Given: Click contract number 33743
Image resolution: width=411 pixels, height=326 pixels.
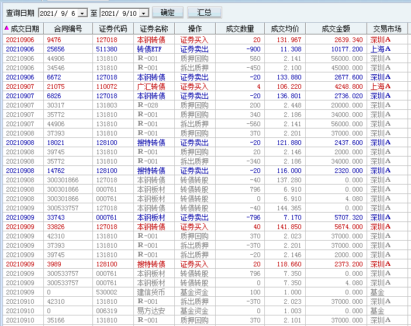Looking at the screenshot, I should click(x=56, y=217).
